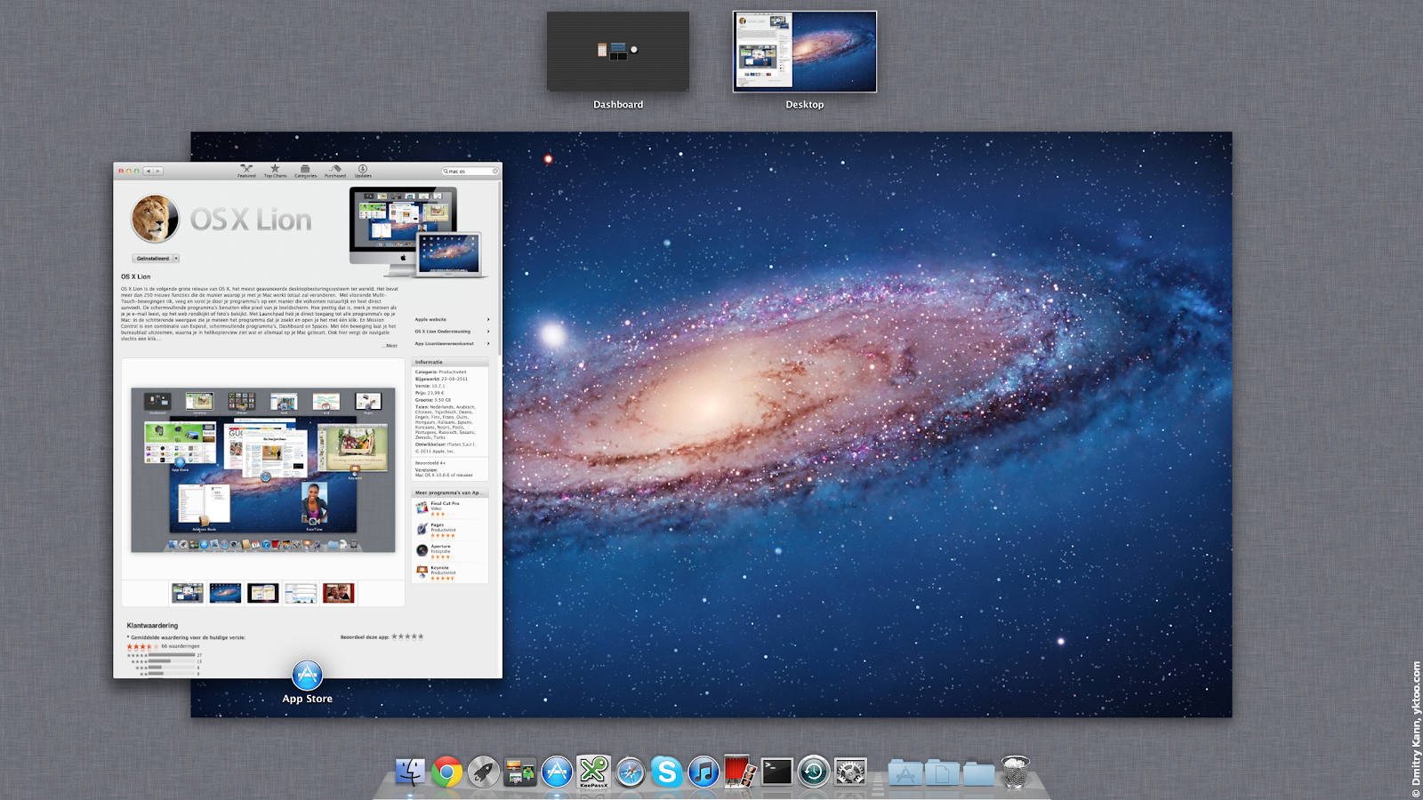The width and height of the screenshot is (1423, 800).
Task: Select the Desktop space thumbnail
Action: [805, 51]
